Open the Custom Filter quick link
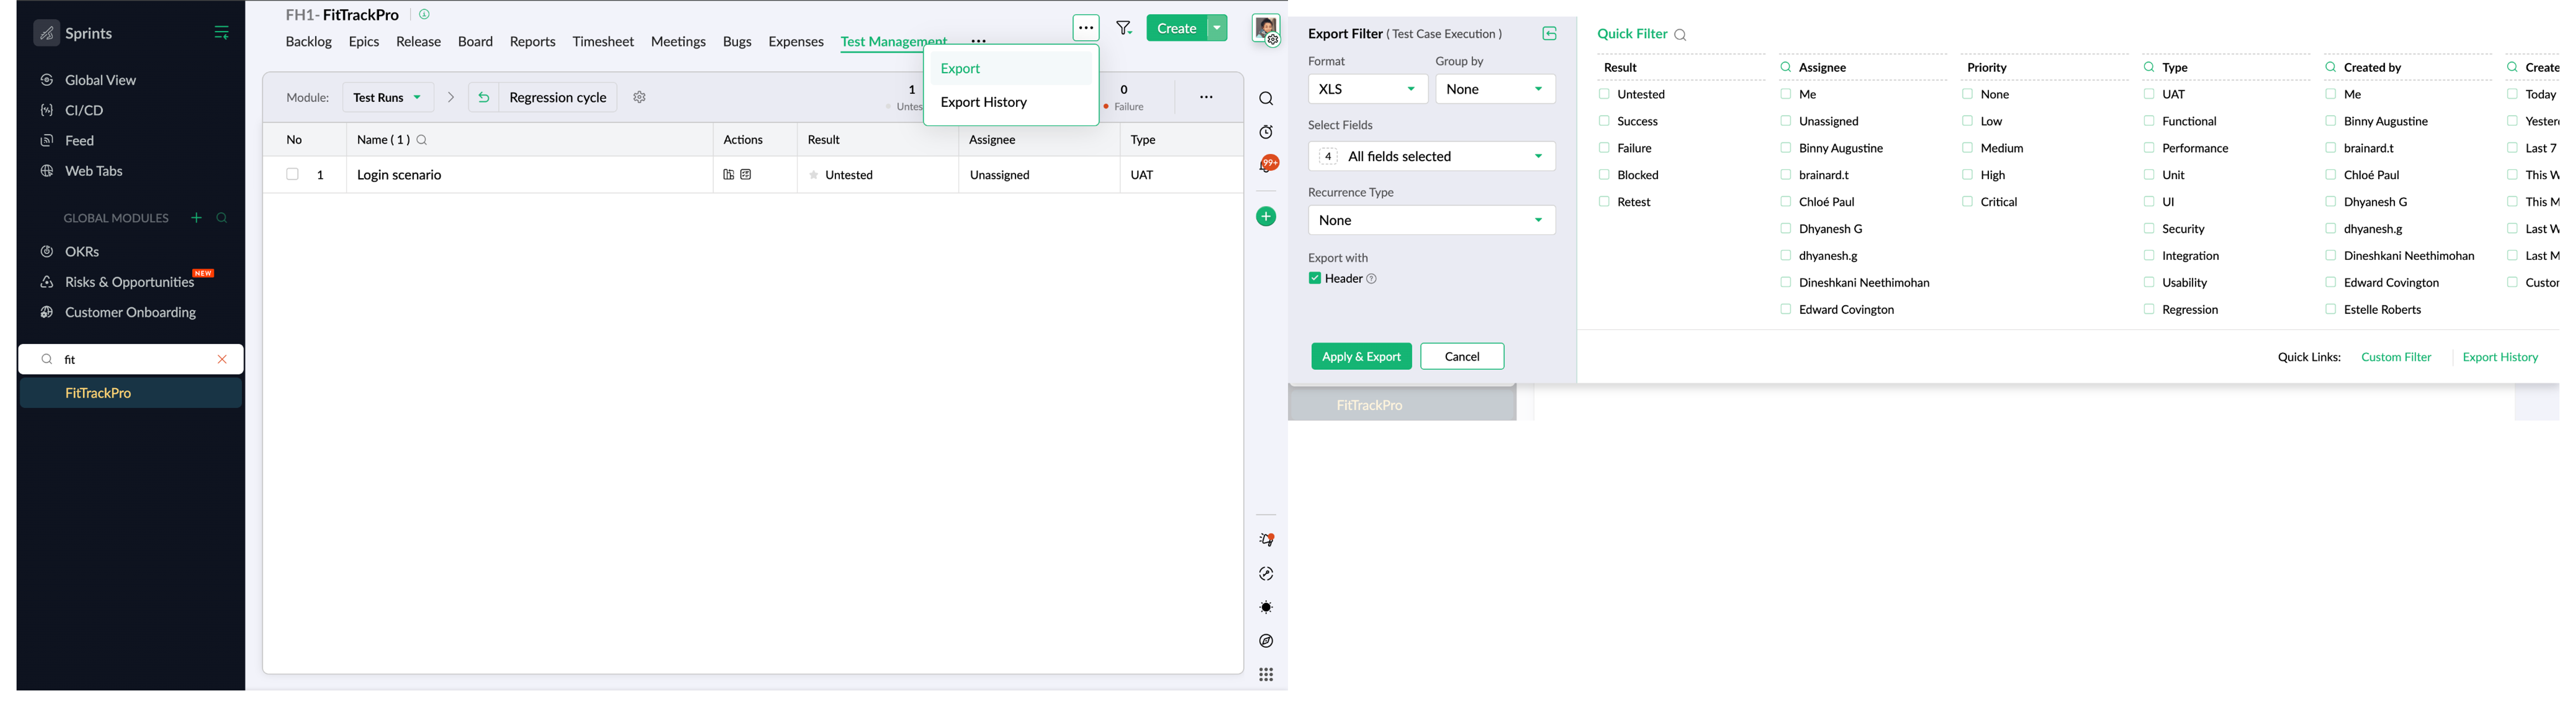 2395,357
